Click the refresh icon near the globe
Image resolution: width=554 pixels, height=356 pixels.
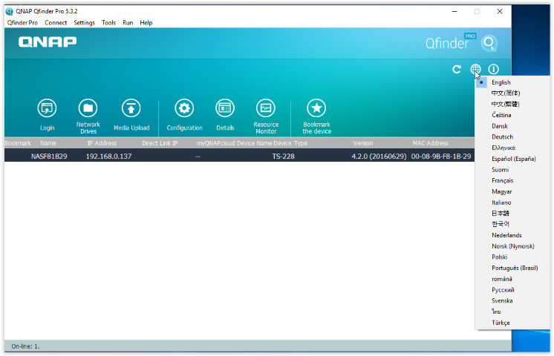coord(457,69)
